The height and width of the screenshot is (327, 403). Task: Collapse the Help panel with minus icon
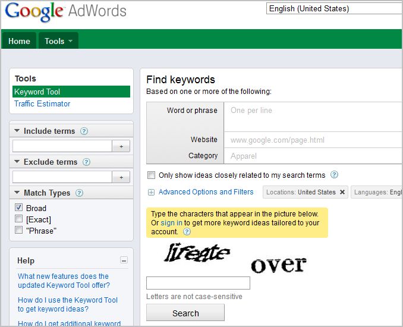(x=124, y=260)
